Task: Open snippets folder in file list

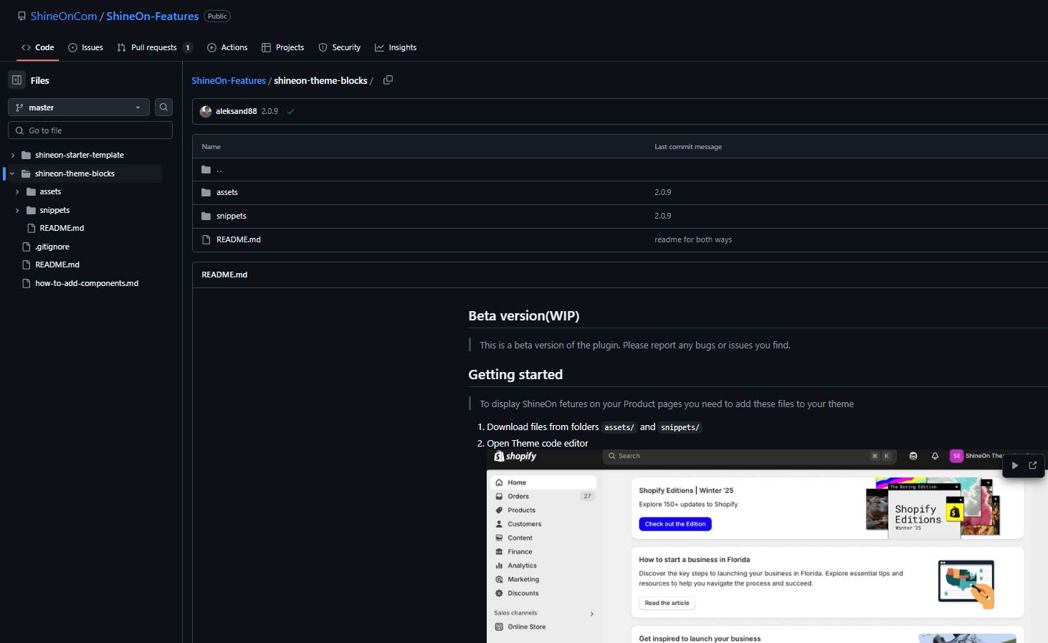Action: pyautogui.click(x=232, y=216)
